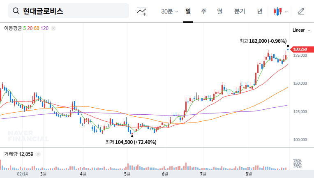Click the 거래량 12,859 volume label

tap(18, 154)
